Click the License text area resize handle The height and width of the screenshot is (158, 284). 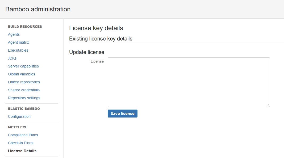pyautogui.click(x=268, y=105)
